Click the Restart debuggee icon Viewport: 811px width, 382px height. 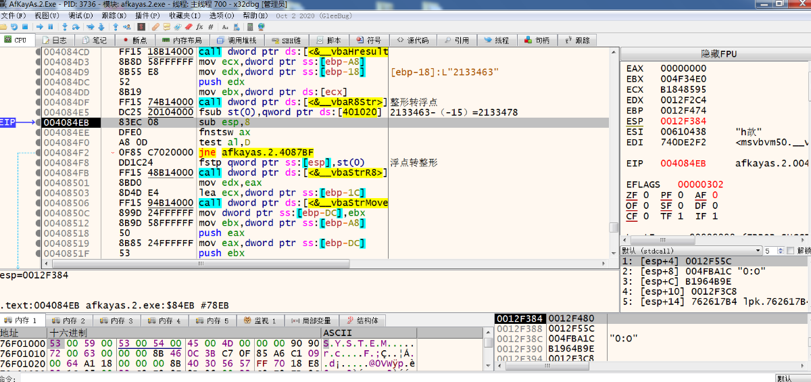click(14, 27)
